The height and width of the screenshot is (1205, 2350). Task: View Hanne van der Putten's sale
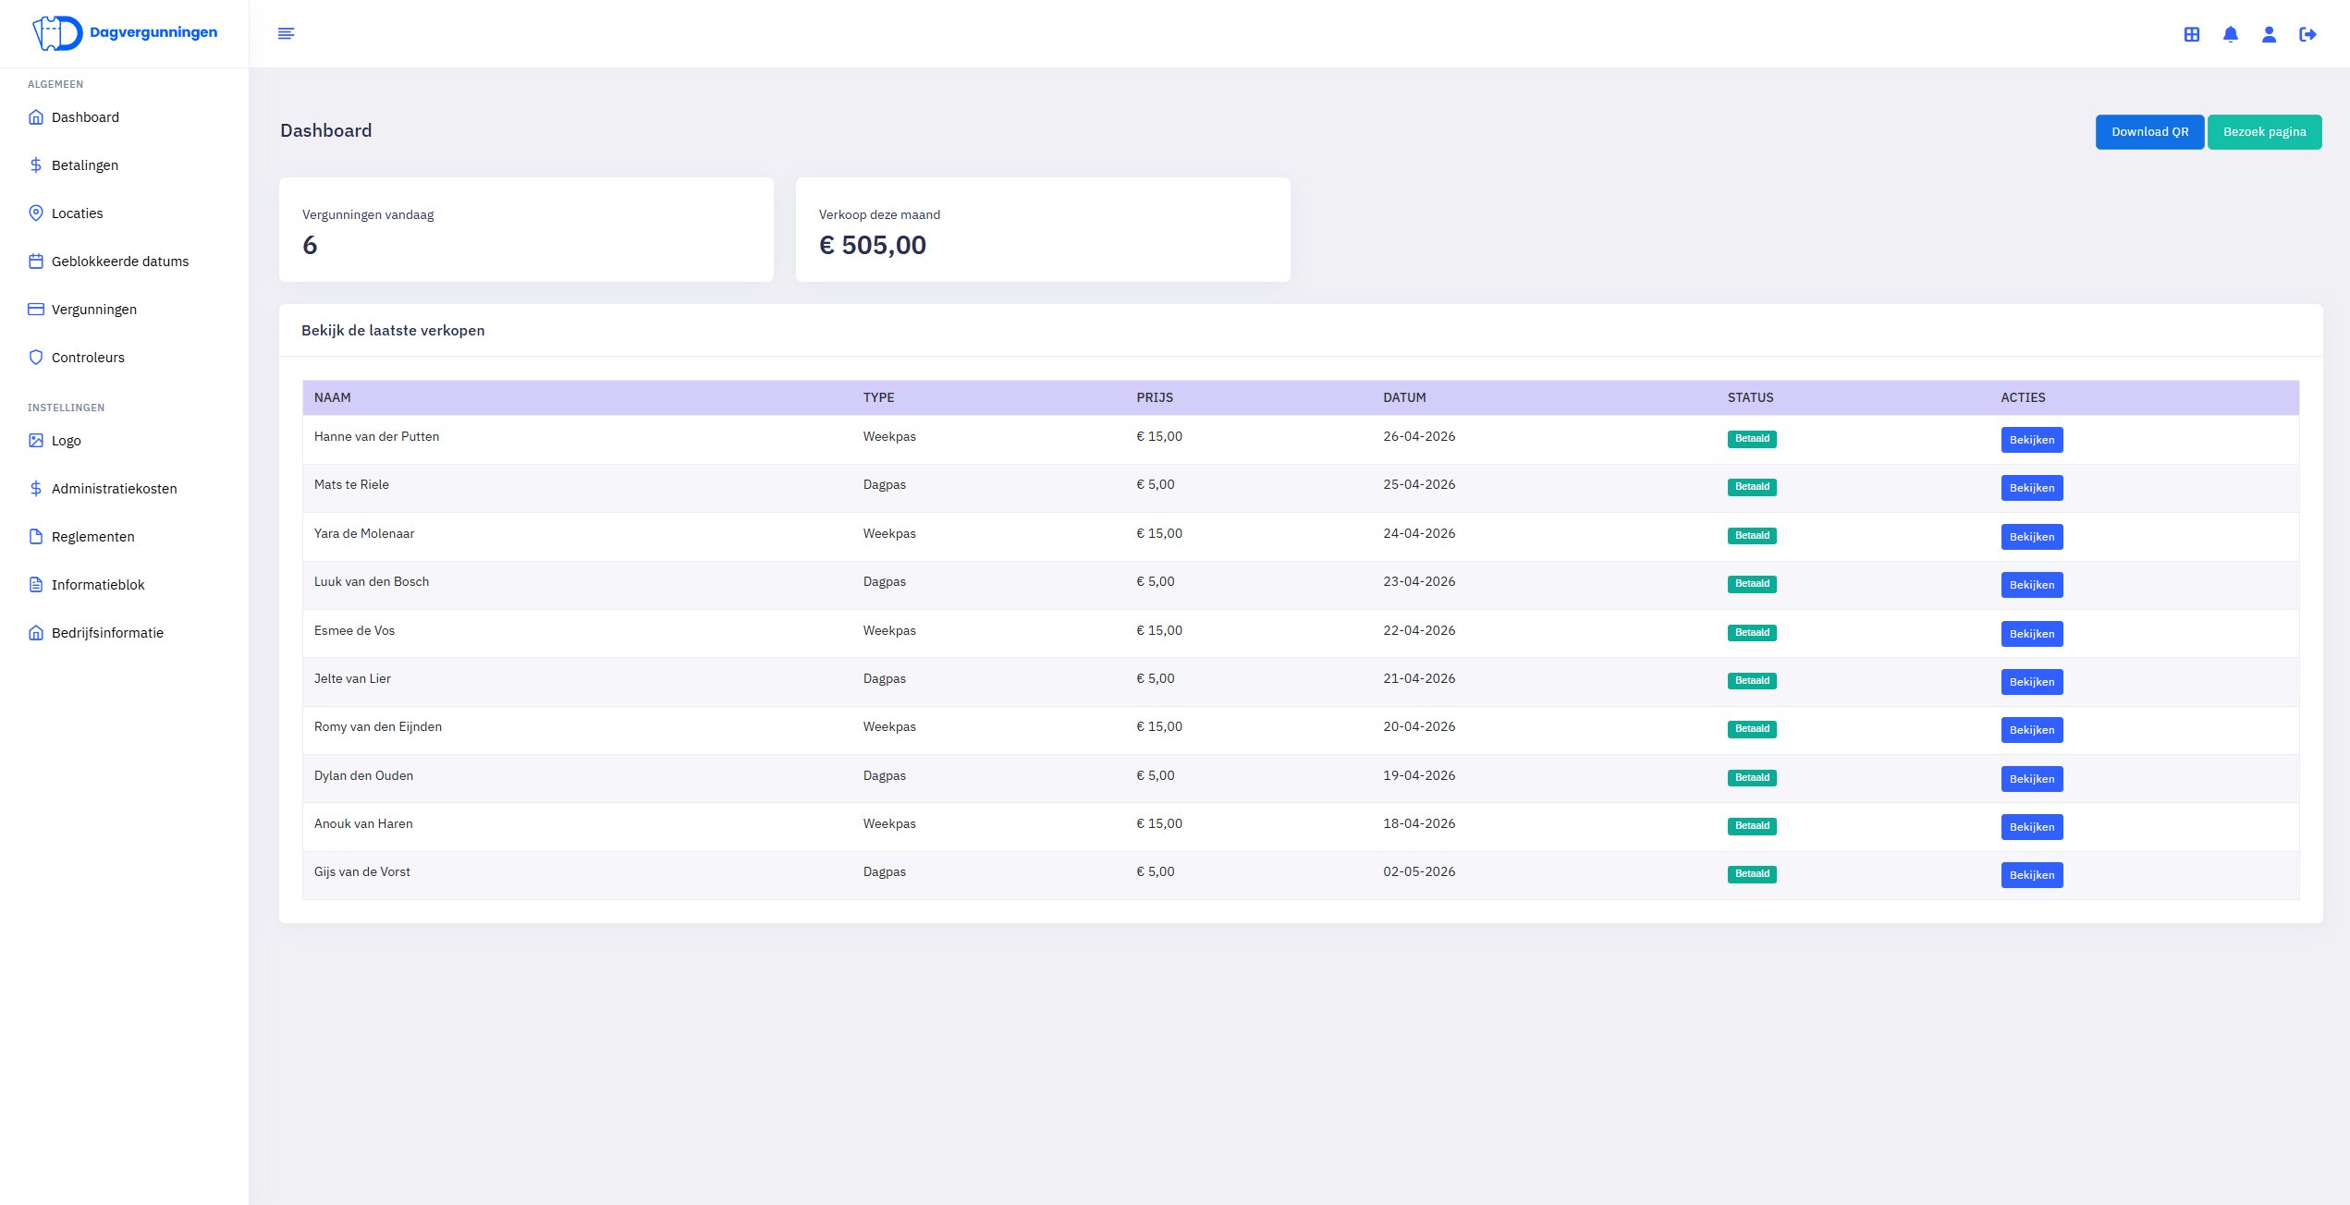click(x=2031, y=440)
